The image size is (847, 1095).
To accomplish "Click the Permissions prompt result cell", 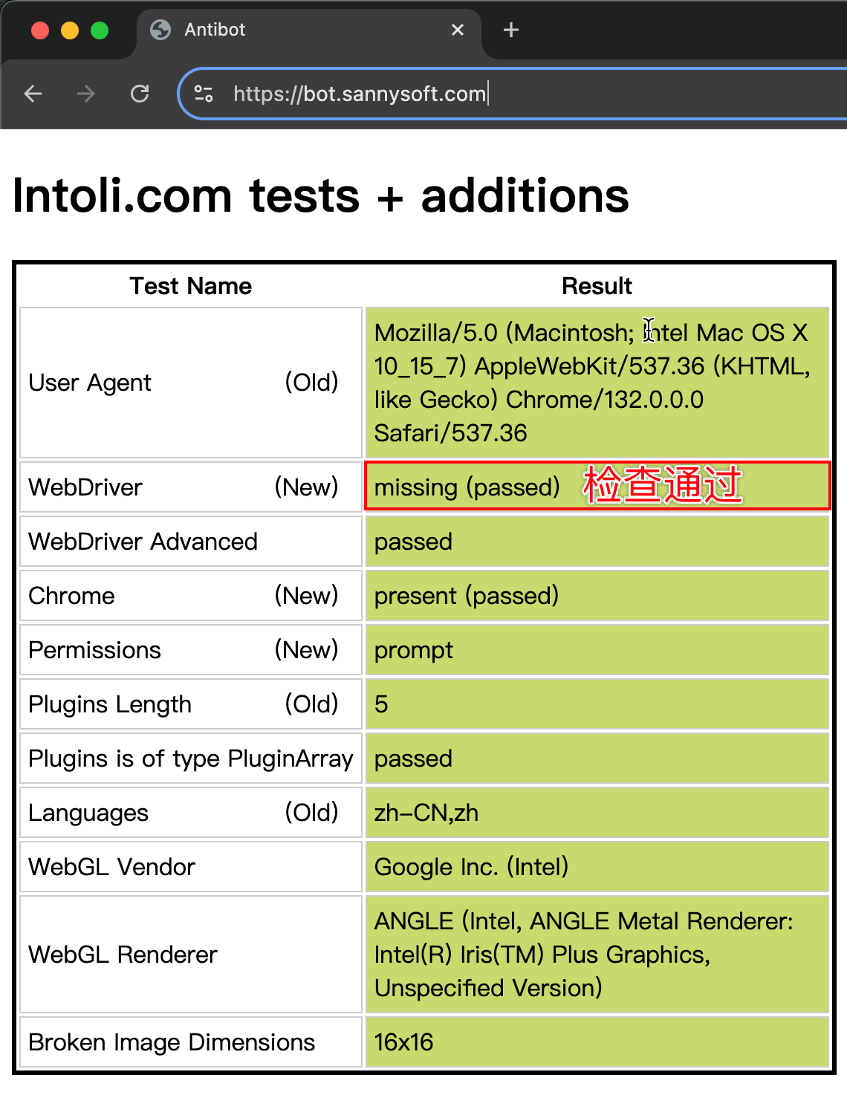I will (x=414, y=650).
